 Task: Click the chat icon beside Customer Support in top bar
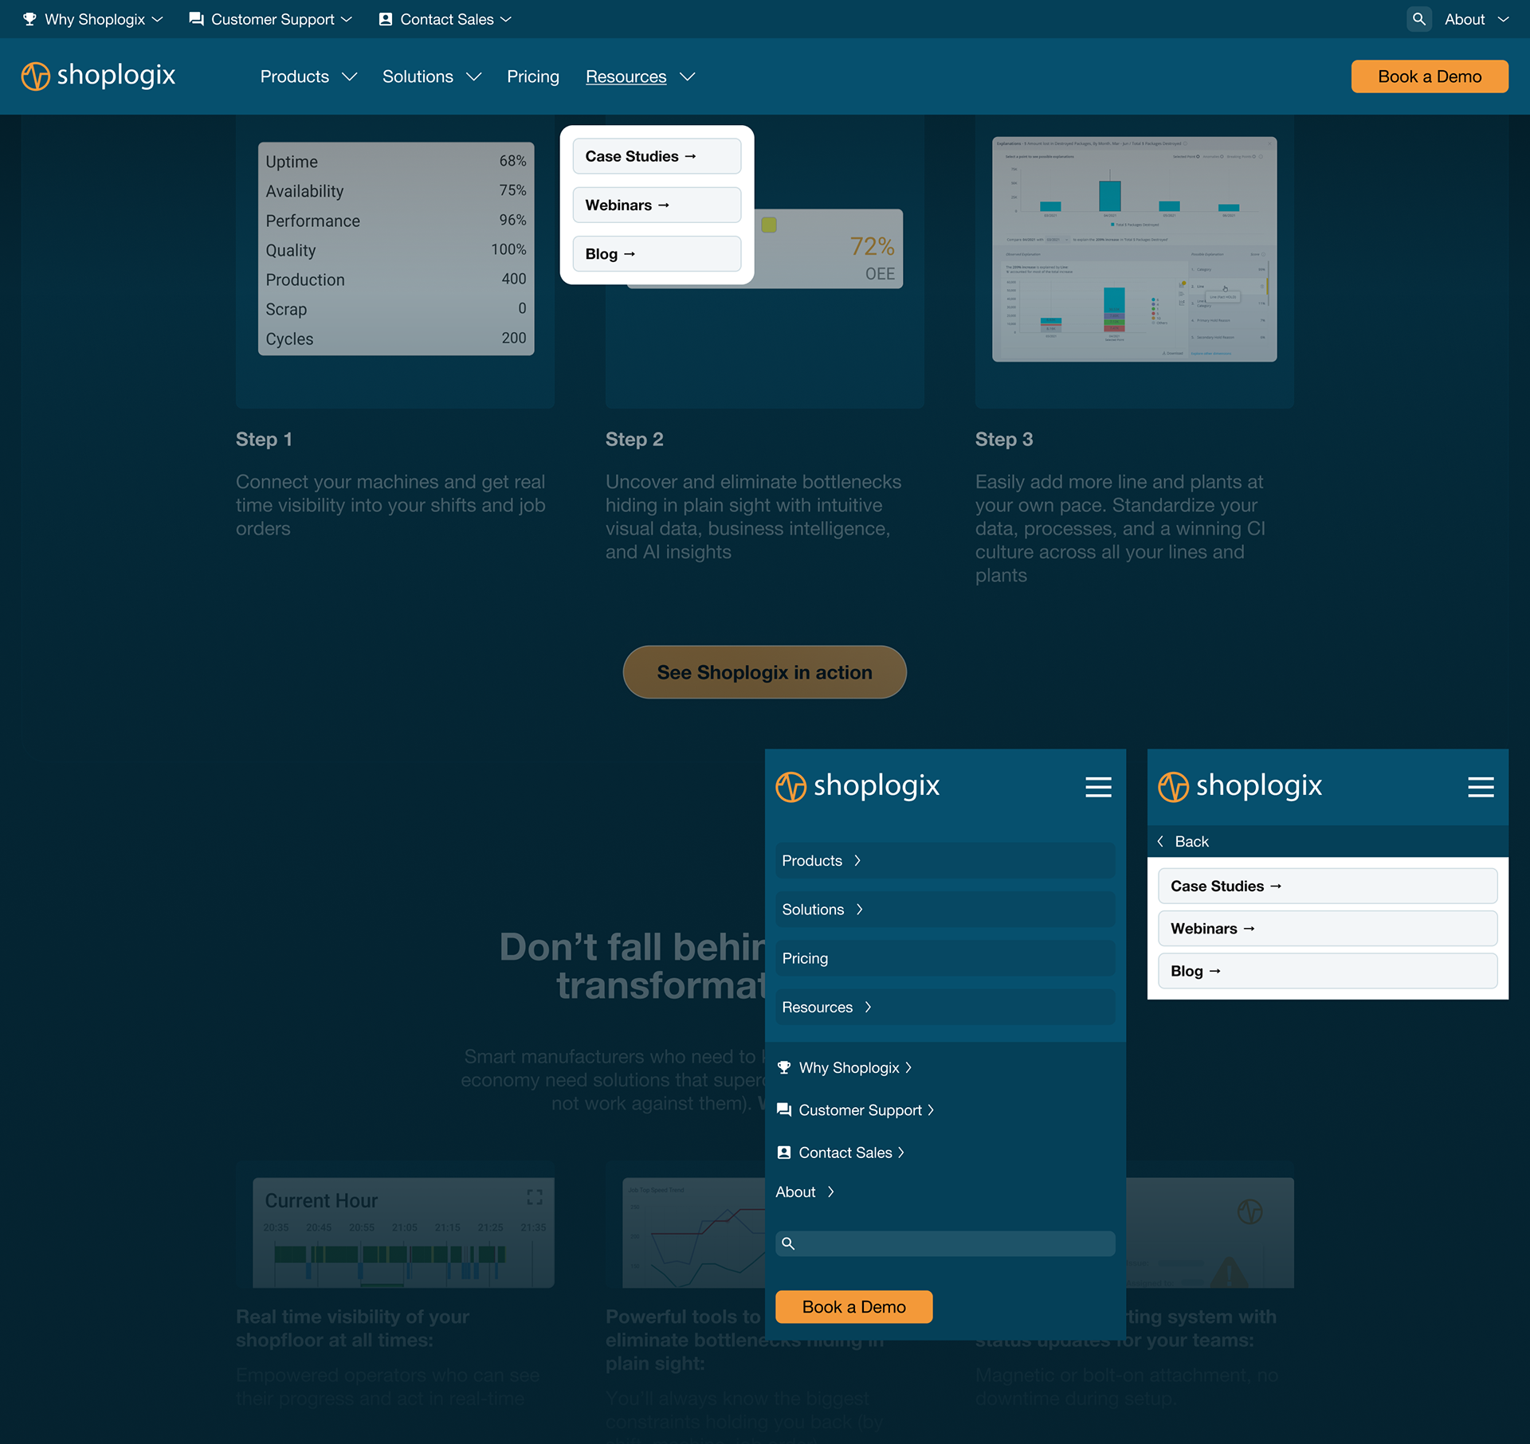[x=196, y=19]
